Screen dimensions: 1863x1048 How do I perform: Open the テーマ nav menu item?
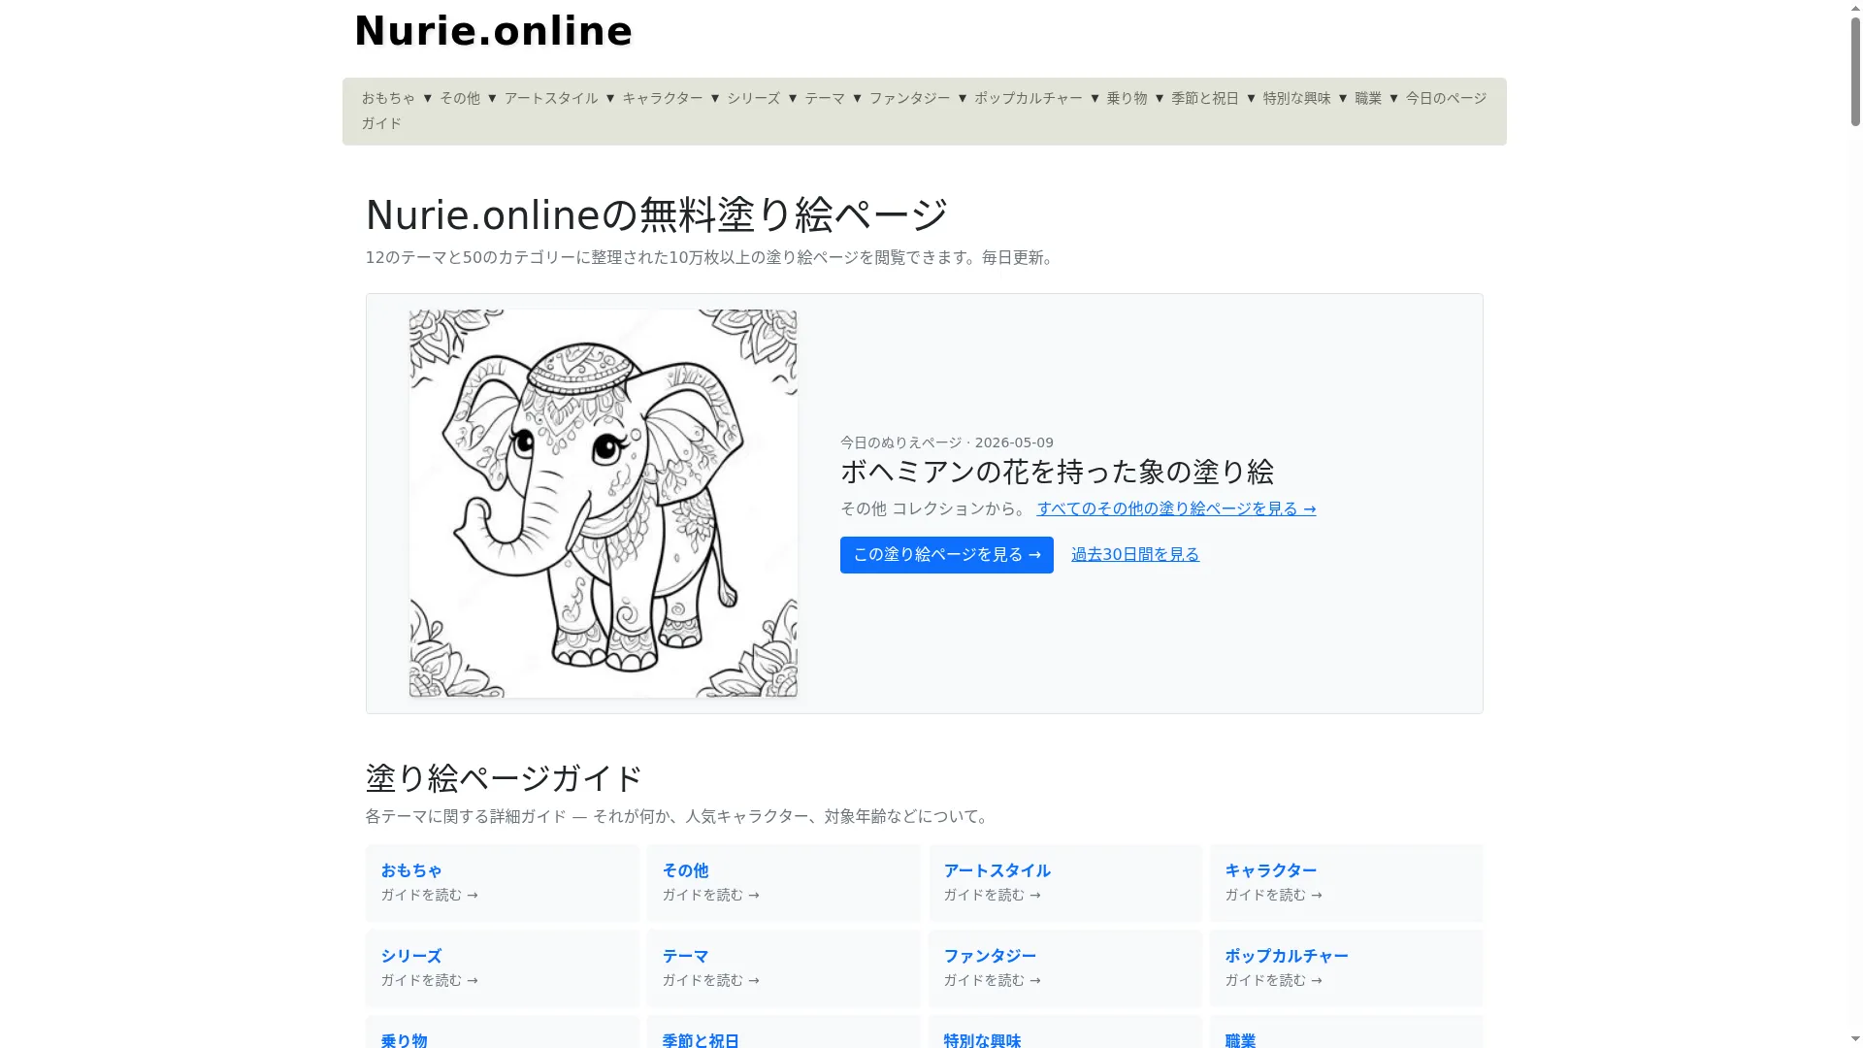825,98
